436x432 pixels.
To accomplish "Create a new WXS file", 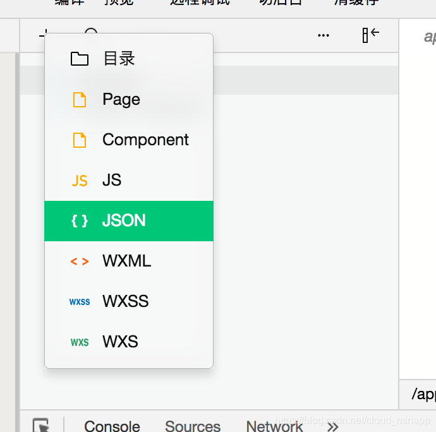I will (x=129, y=342).
